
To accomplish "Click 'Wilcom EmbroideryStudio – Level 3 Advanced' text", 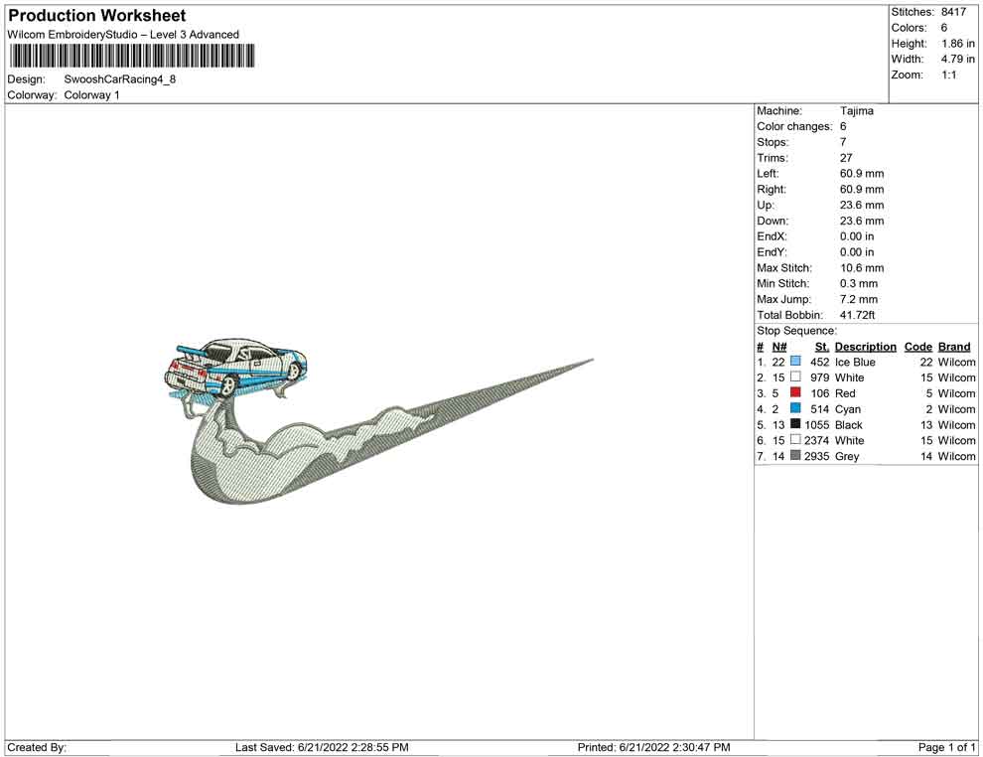I will tap(123, 35).
